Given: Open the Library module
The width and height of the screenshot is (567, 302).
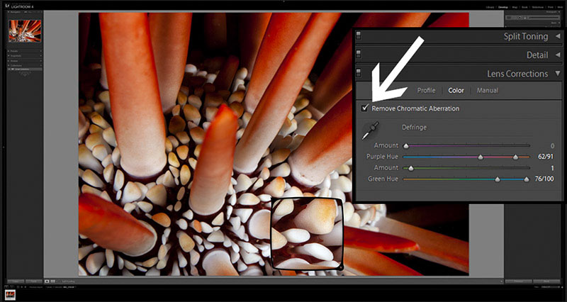Looking at the screenshot, I should (x=490, y=6).
